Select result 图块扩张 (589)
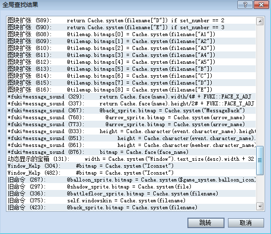271x234 pixels. point(132,20)
